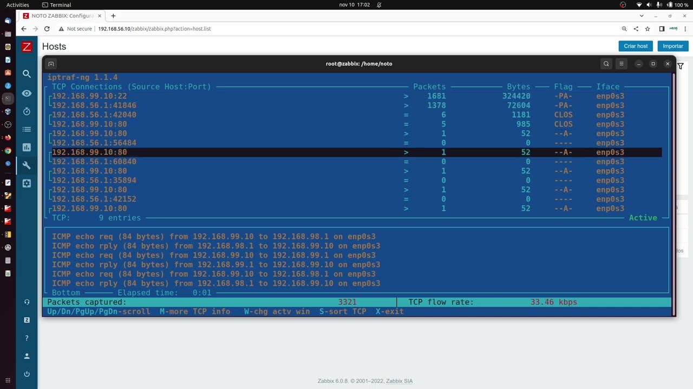Toggle browser side panel icon
693x389 pixels.
pos(662,29)
